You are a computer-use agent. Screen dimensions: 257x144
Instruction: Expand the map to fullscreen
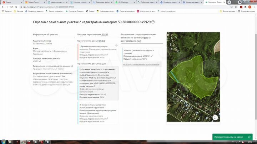[x=215, y=118]
